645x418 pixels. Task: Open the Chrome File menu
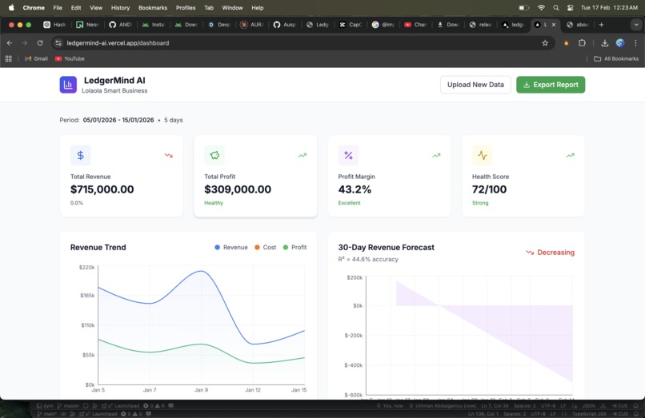point(58,8)
